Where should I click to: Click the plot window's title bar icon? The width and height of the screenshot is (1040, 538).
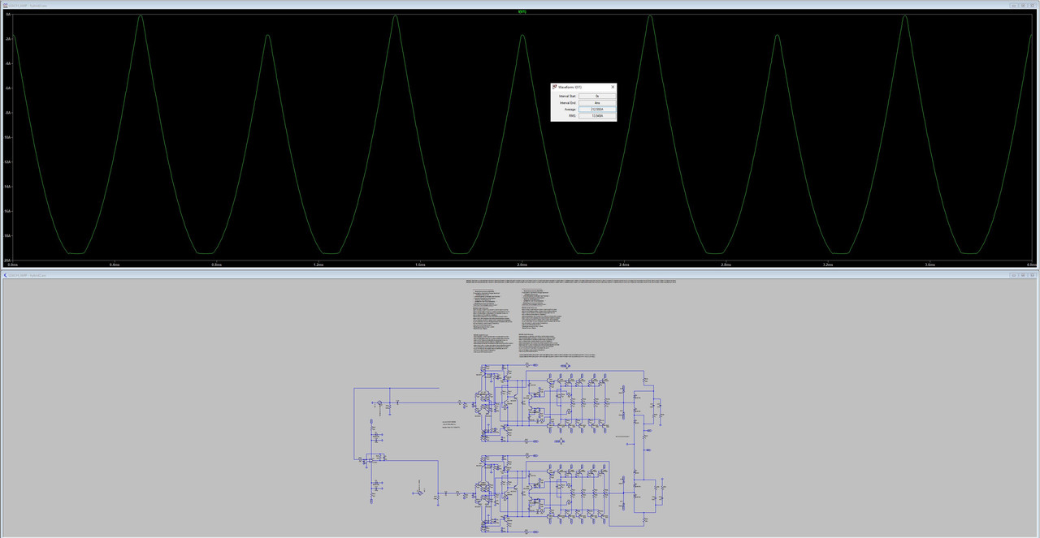(5, 5)
